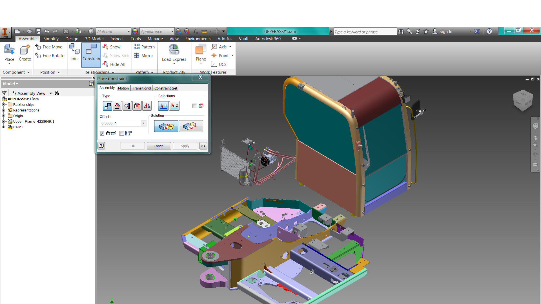Screen dimensions: 541x304
Task: Toggle the Show Preview glasses checkbox
Action: [x=102, y=133]
